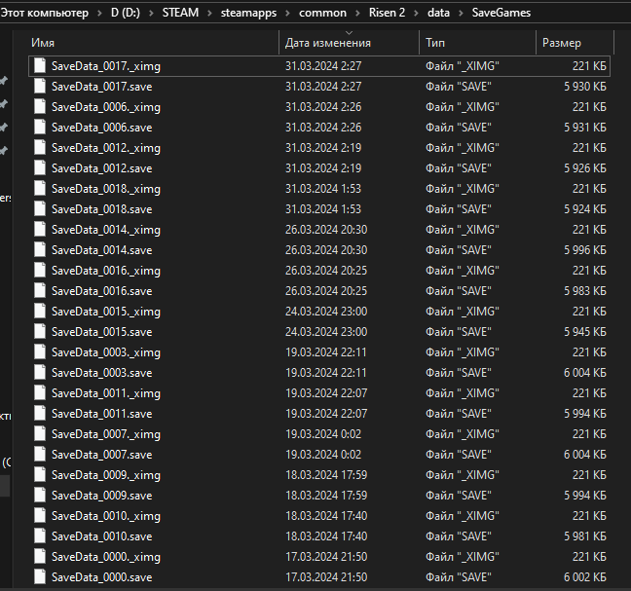Expand the chevron after data in the path

tap(462, 14)
